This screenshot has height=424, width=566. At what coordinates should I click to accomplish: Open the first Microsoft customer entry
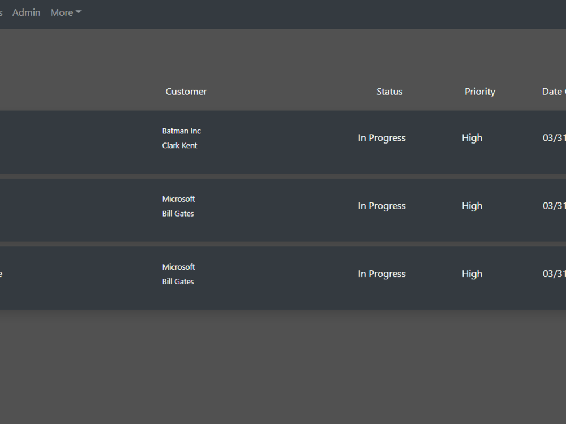[x=178, y=198]
